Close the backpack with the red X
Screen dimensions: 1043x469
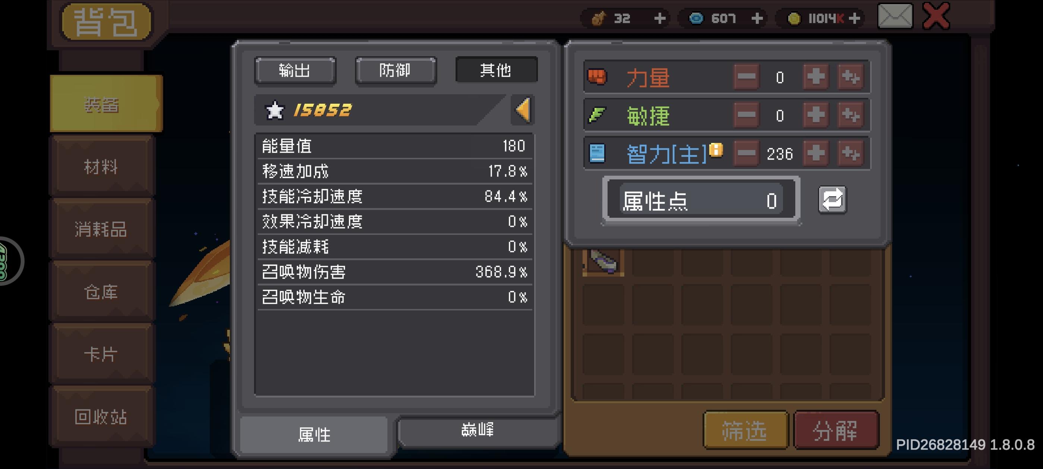(x=936, y=16)
